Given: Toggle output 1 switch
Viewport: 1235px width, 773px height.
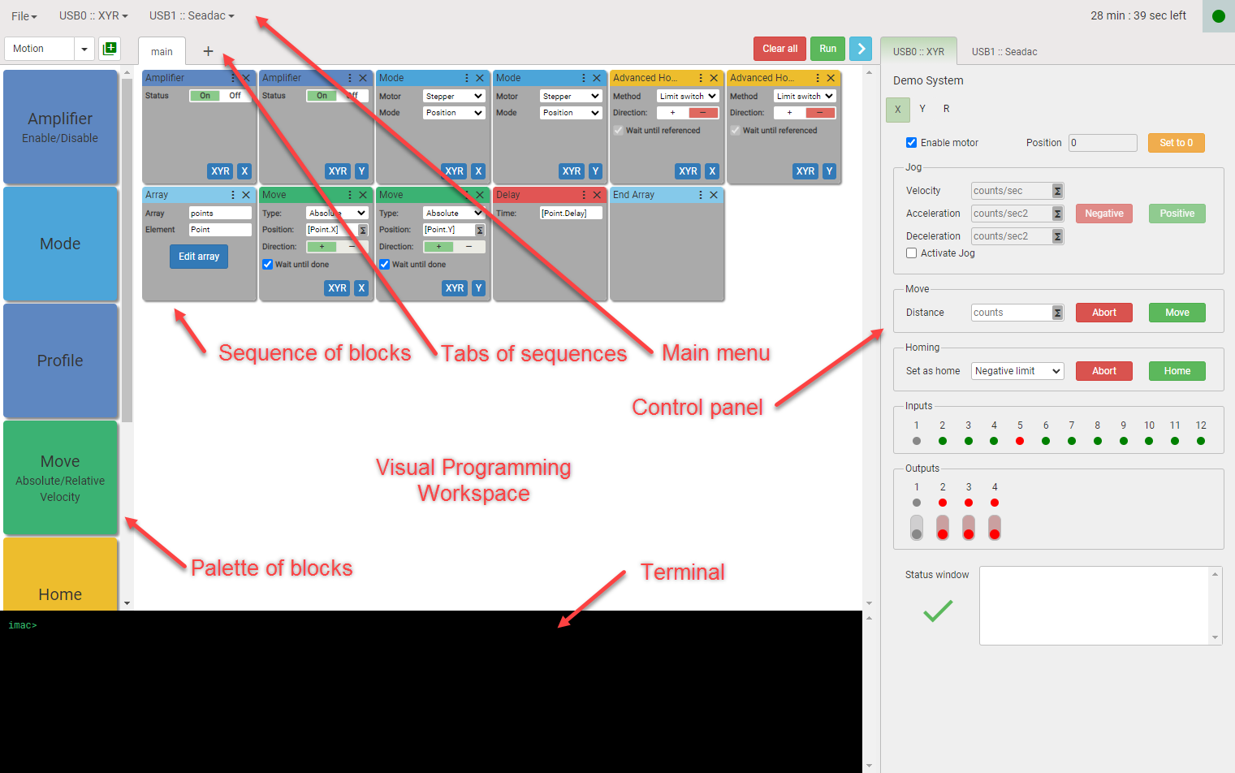Looking at the screenshot, I should pos(917,528).
